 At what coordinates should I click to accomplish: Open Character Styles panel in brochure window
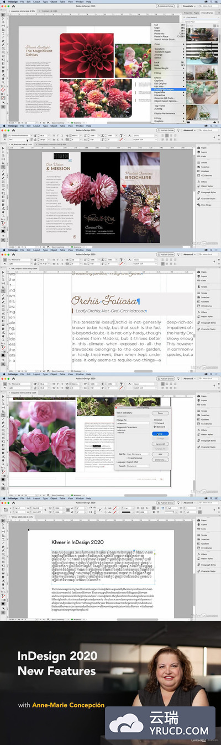pos(206,199)
